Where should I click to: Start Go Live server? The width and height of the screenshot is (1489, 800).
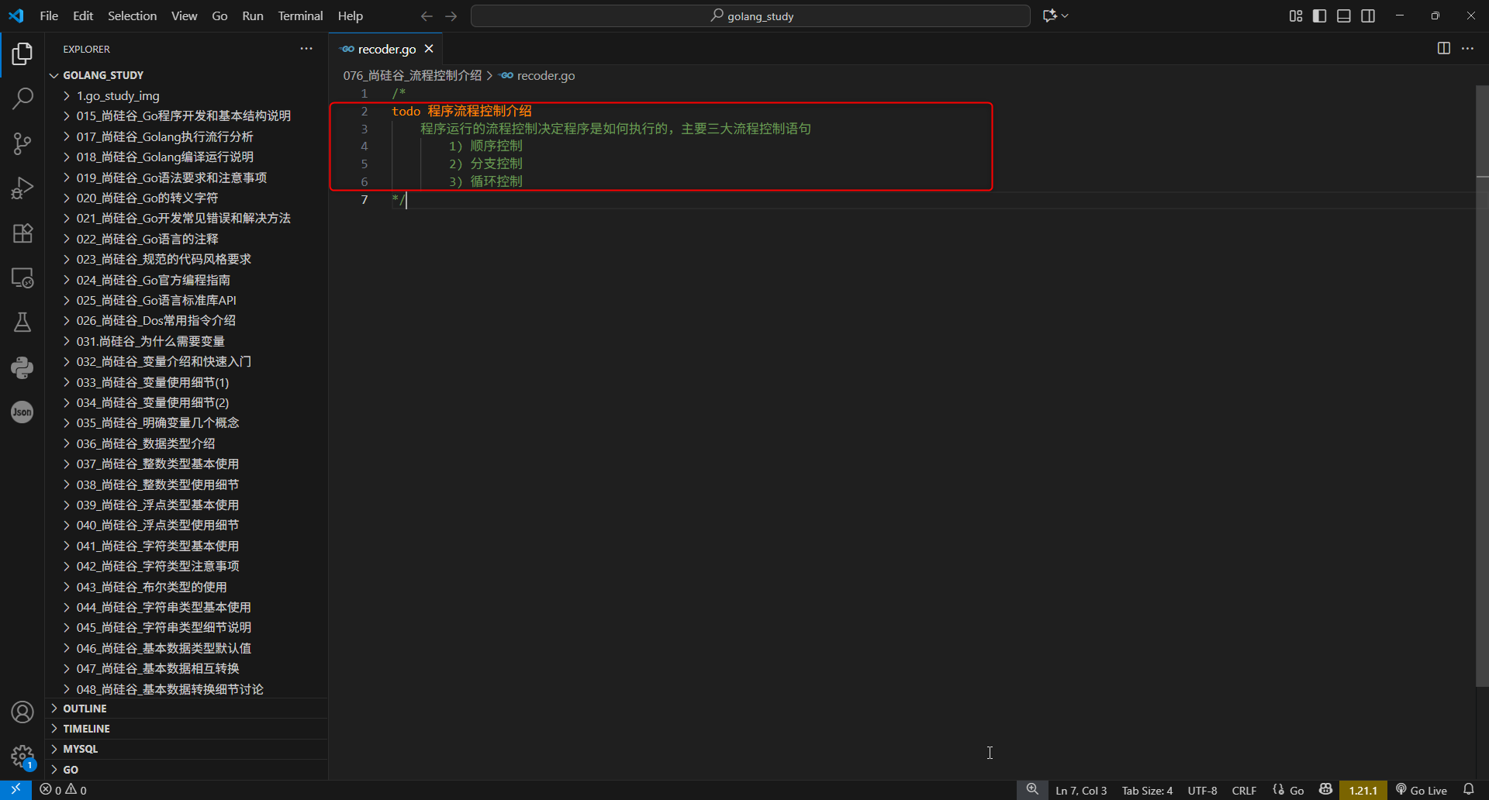[x=1422, y=790]
